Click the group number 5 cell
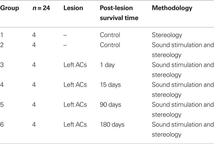Screen dimensions: 214x144 tap(2, 105)
